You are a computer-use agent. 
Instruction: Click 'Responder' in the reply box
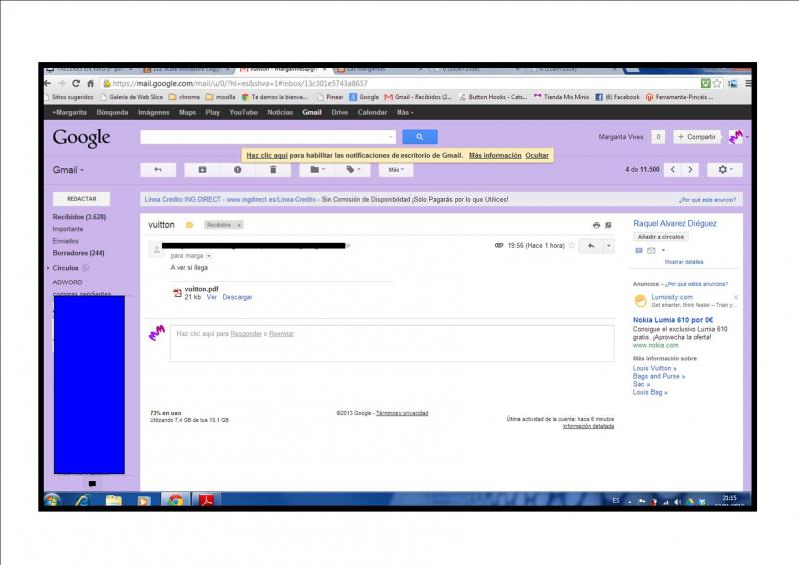coord(246,334)
